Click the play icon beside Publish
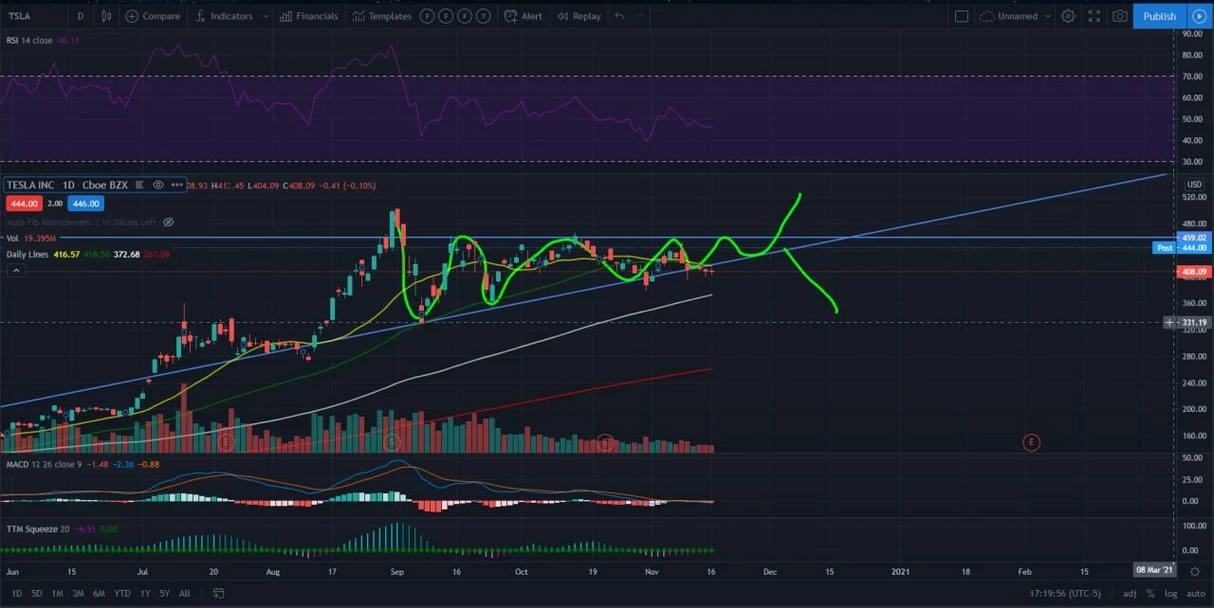The image size is (1214, 608). tap(1199, 16)
